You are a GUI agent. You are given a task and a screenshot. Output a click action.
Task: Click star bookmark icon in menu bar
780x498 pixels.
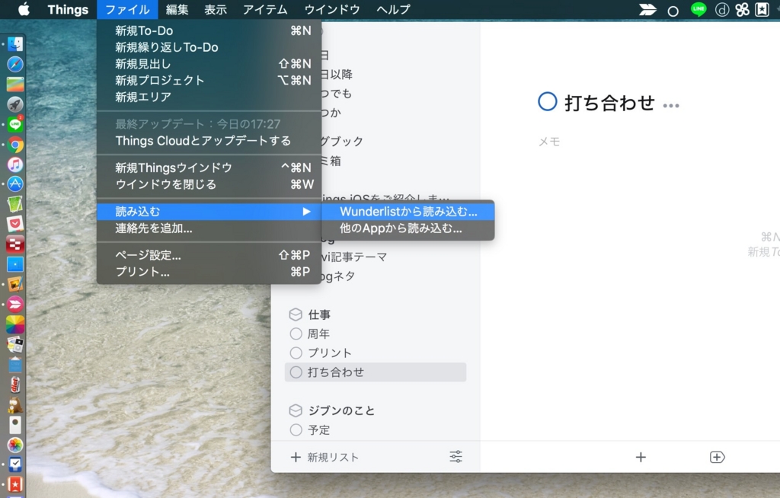[x=762, y=9]
